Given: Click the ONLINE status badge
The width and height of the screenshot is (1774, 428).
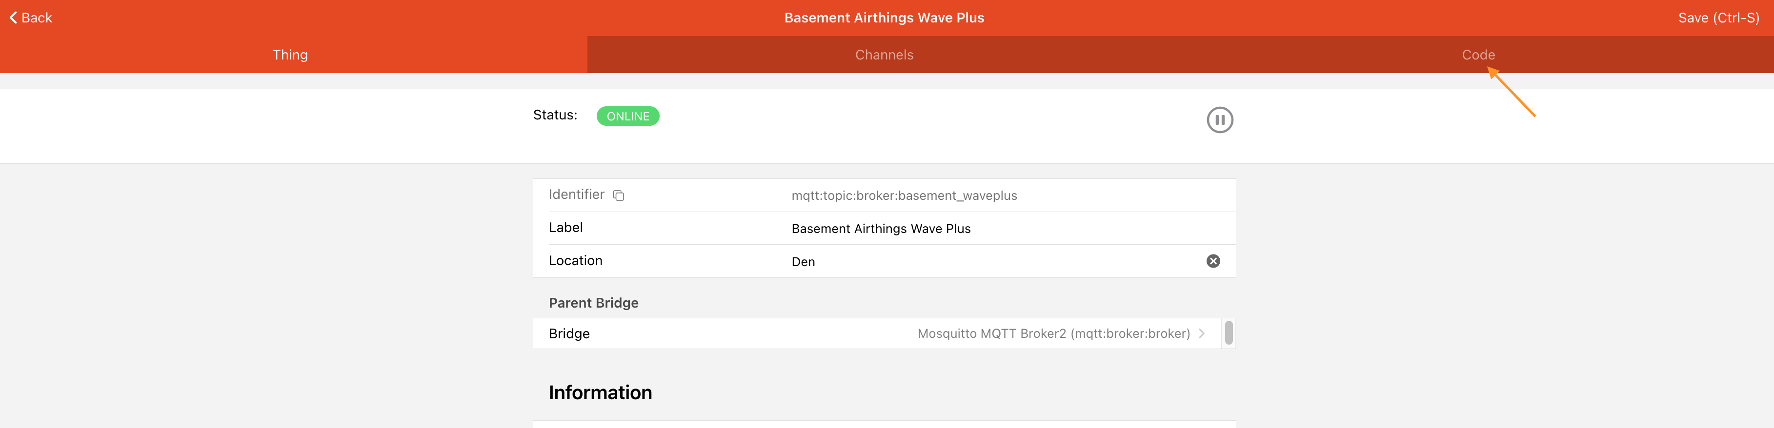Looking at the screenshot, I should [627, 117].
